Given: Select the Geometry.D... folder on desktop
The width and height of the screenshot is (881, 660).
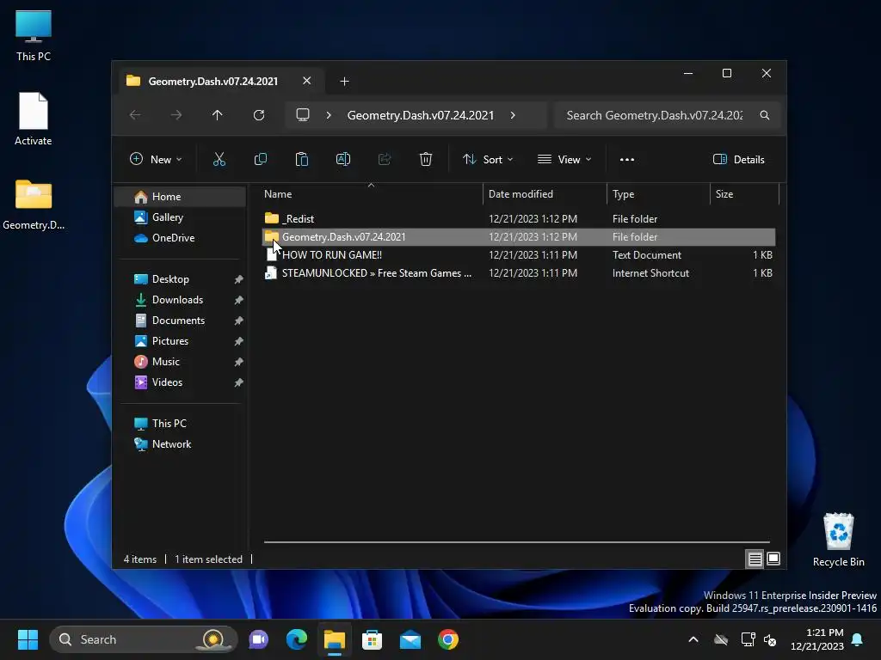Looking at the screenshot, I should tap(34, 205).
